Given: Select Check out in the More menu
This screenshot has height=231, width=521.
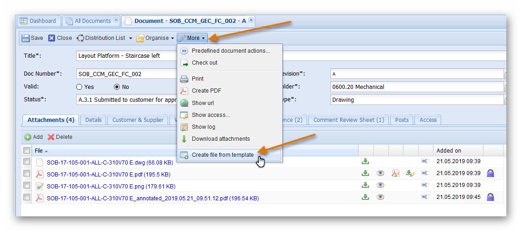Looking at the screenshot, I should tap(230, 63).
